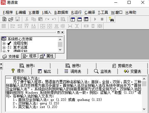
Task: Expand the 流程控制 tree node
Action: (x=4, y=43)
